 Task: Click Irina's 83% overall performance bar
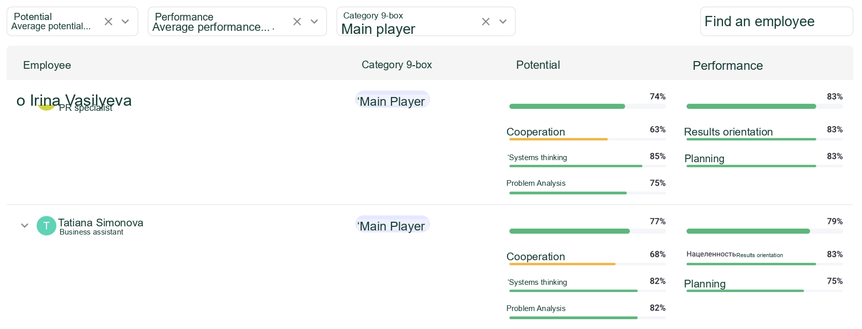pos(765,106)
